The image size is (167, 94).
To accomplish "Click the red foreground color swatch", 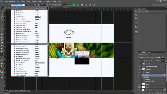I will (1, 71).
